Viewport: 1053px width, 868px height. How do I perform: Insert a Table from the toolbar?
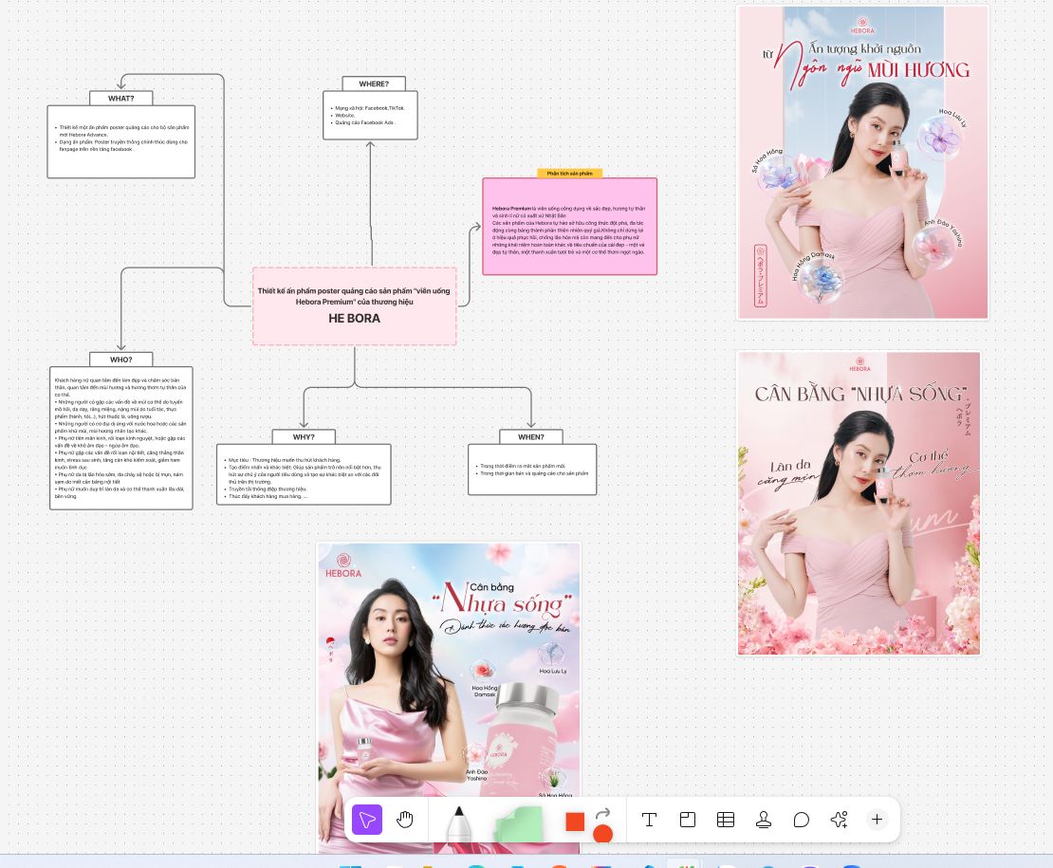click(x=726, y=820)
